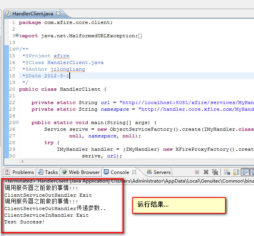Collapse the main method at line 25
The width and height of the screenshot is (254, 236).
click(x=17, y=122)
